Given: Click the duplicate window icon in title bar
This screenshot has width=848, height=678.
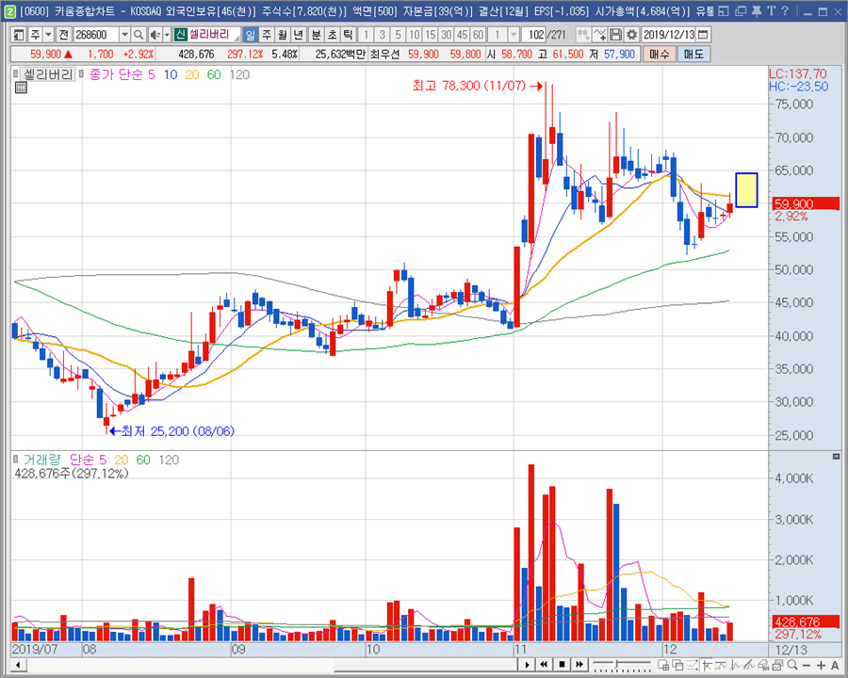Looking at the screenshot, I should (741, 10).
